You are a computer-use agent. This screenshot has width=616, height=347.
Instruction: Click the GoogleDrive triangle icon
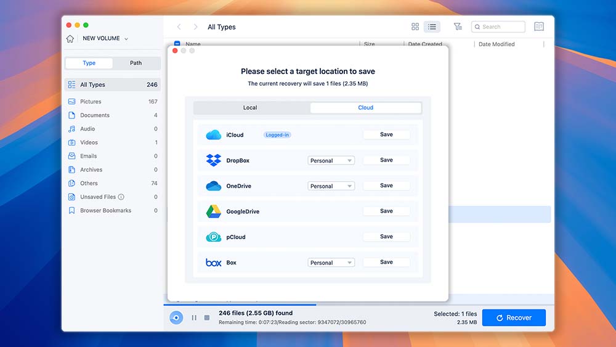[213, 211]
